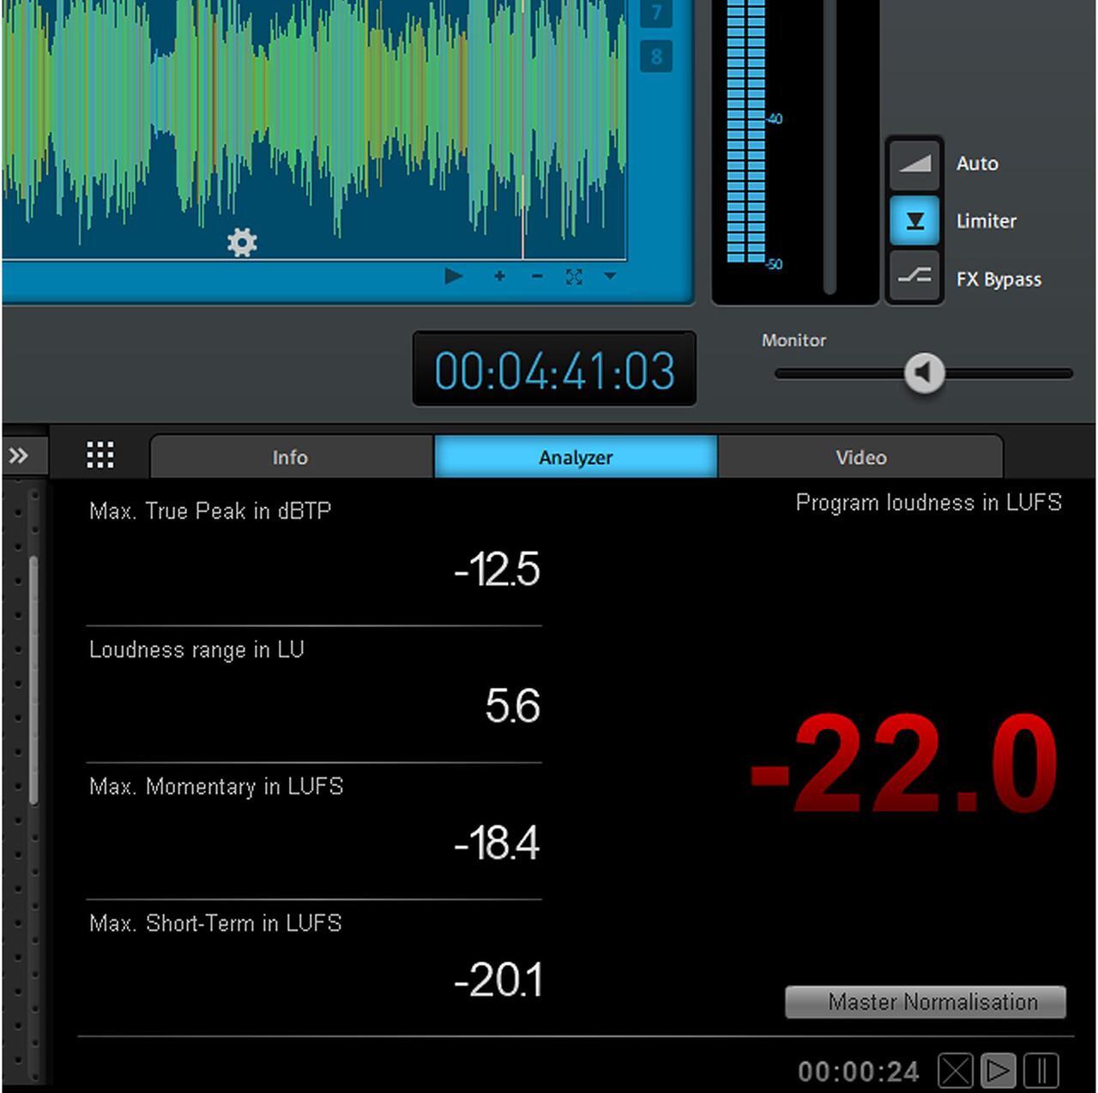Open the waveform toolbar dropdown arrow
The image size is (1098, 1093).
(610, 276)
